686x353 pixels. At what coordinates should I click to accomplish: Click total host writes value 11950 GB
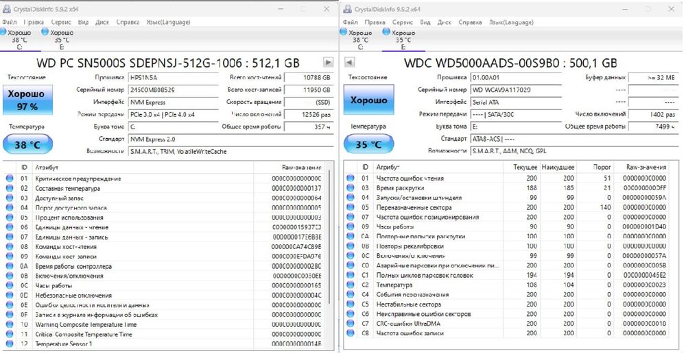309,90
